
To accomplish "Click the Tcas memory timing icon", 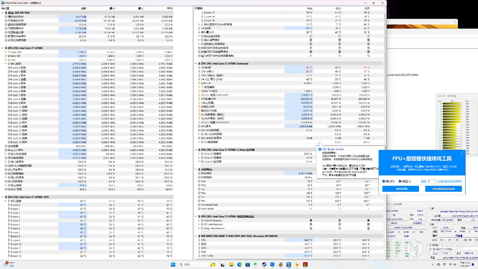I will pos(198,181).
